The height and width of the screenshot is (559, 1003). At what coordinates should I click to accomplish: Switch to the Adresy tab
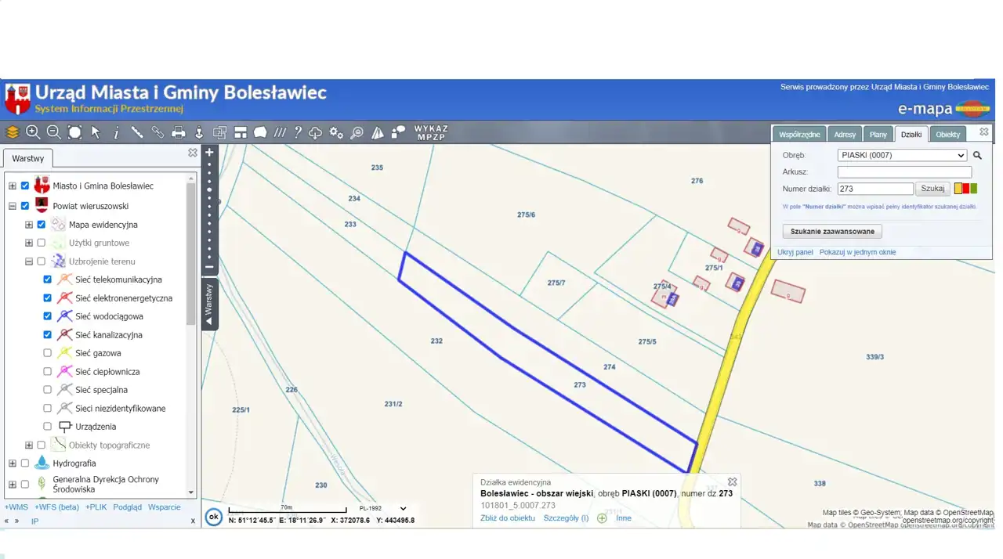click(845, 135)
